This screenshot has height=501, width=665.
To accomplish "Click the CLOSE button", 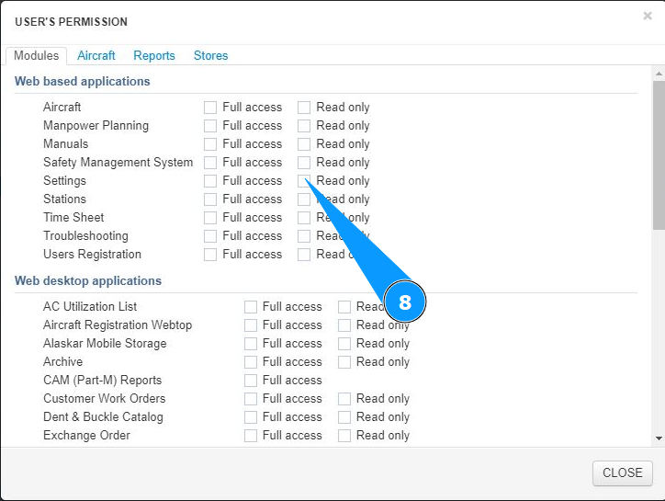I will click(622, 473).
